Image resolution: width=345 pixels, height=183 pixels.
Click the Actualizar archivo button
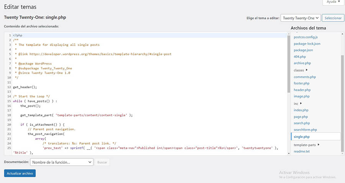click(x=20, y=173)
